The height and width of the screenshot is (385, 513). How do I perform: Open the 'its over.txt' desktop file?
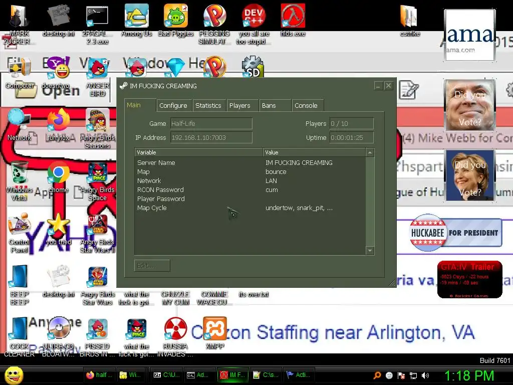coord(253,294)
